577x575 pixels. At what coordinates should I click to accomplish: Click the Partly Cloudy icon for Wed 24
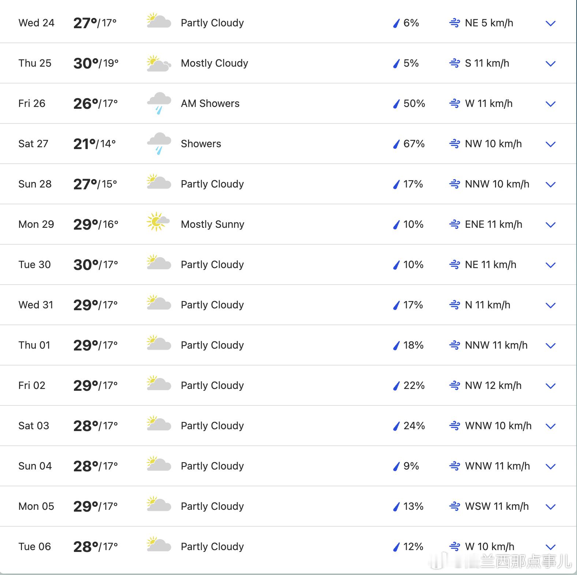coord(159,21)
